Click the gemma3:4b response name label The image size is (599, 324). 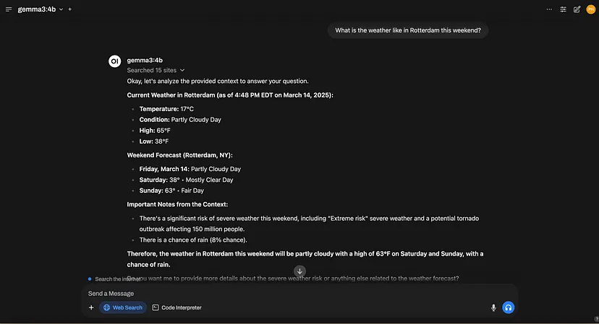click(145, 60)
